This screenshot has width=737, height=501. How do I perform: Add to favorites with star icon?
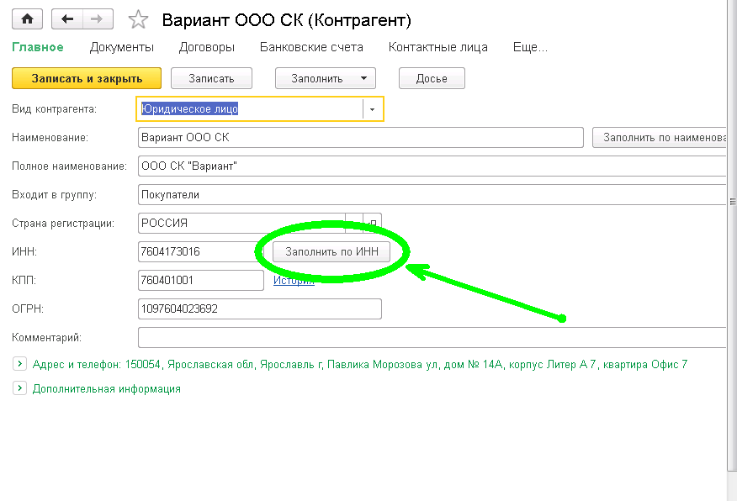pyautogui.click(x=140, y=20)
